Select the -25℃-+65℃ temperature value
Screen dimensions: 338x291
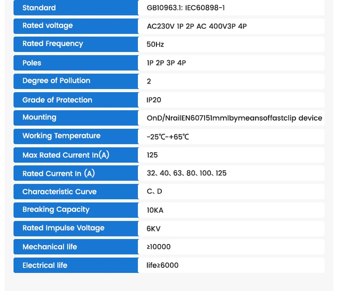click(x=168, y=137)
